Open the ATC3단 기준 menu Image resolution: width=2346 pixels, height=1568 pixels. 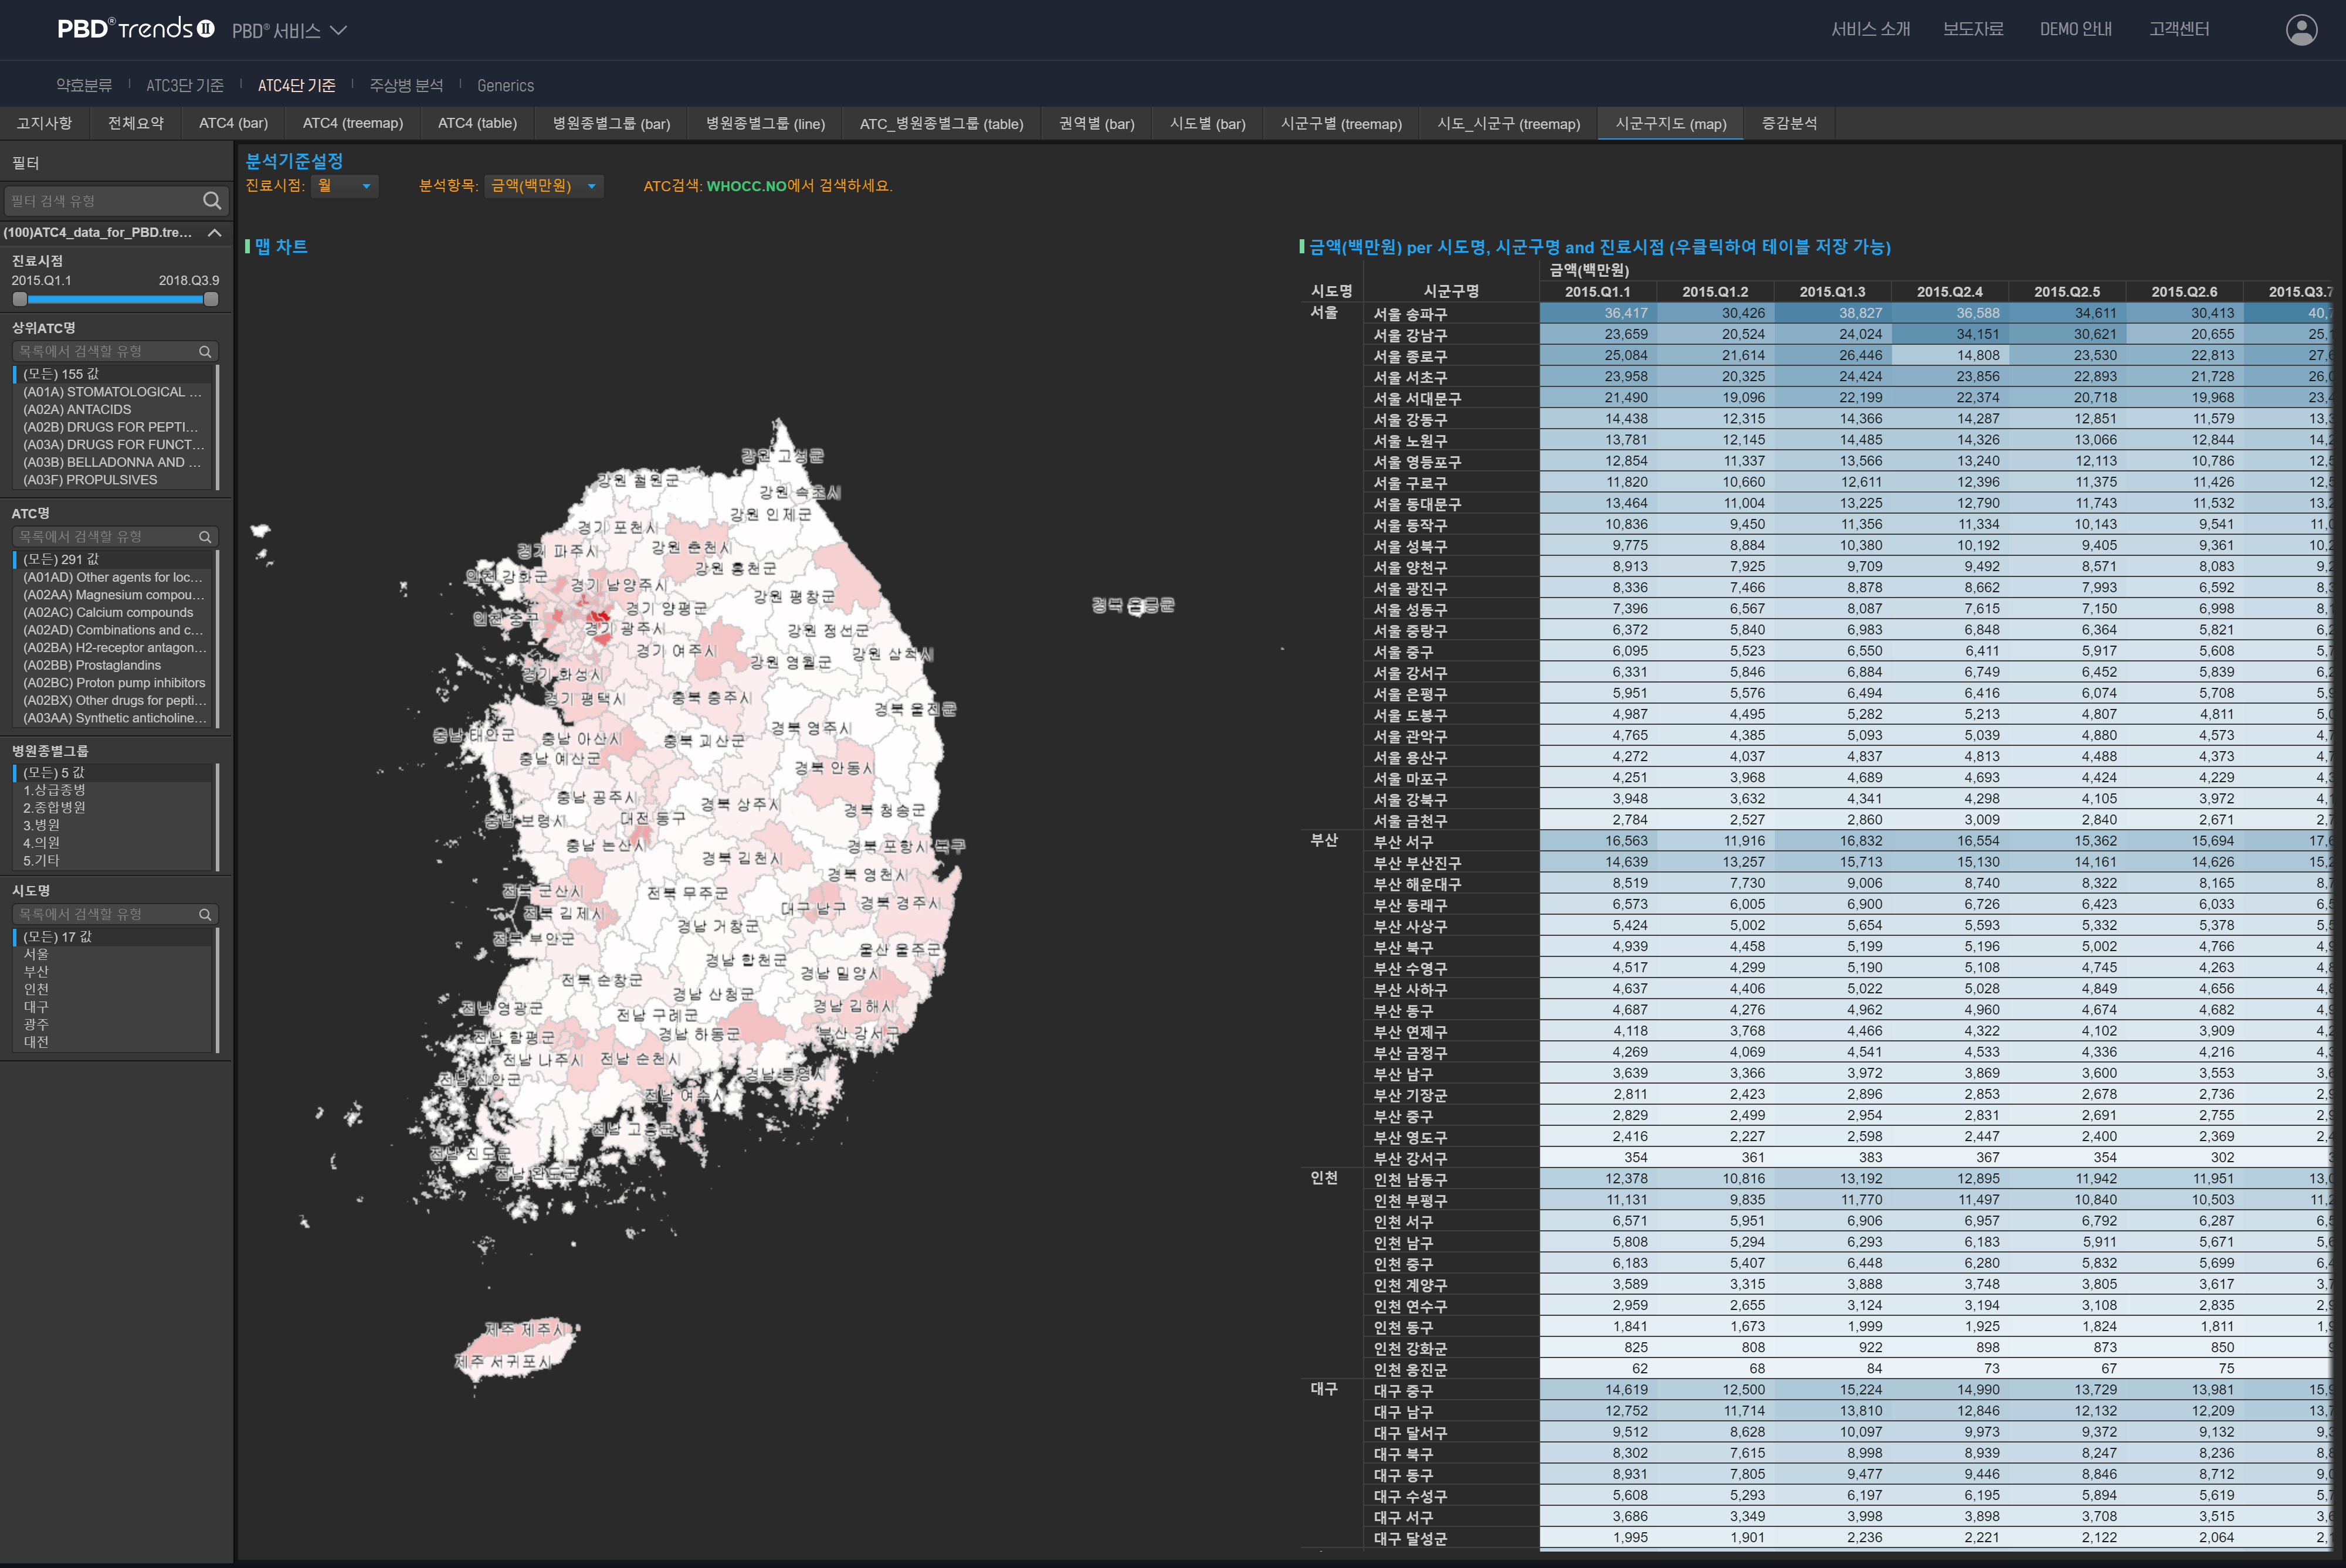pyautogui.click(x=185, y=86)
